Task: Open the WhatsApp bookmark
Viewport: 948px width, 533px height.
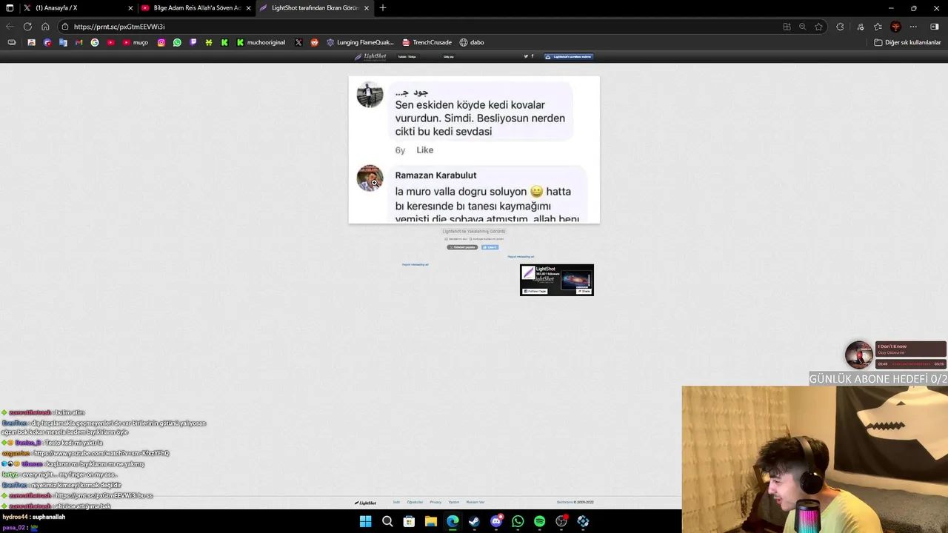Action: pos(177,42)
